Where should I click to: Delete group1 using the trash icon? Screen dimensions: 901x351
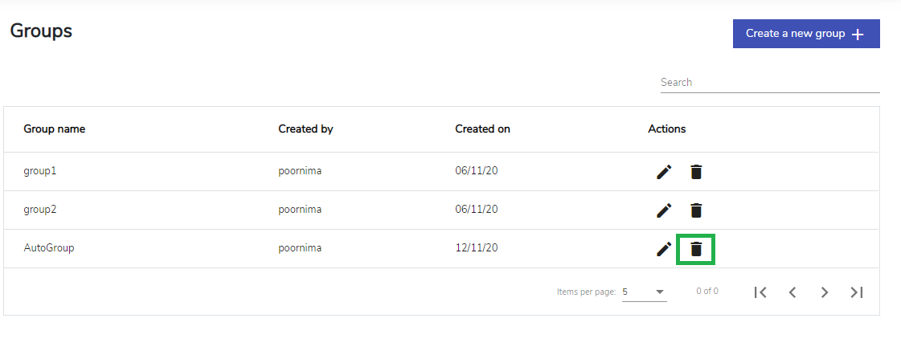point(696,172)
